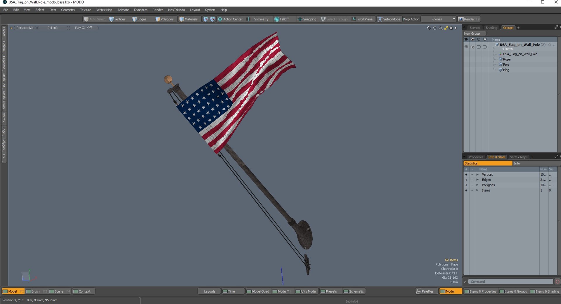The height and width of the screenshot is (304, 561).
Task: Click the viewport rotate icon
Action: point(434,28)
